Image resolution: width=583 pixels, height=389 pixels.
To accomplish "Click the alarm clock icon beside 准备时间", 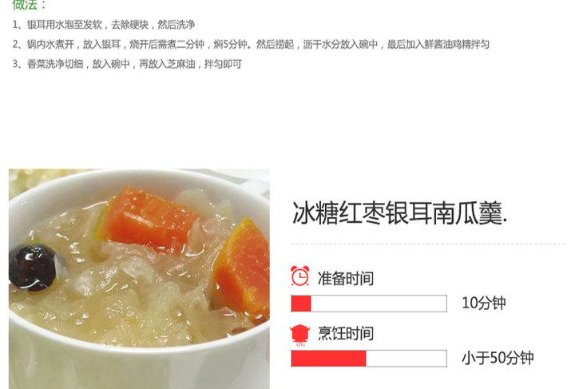I will [x=300, y=276].
